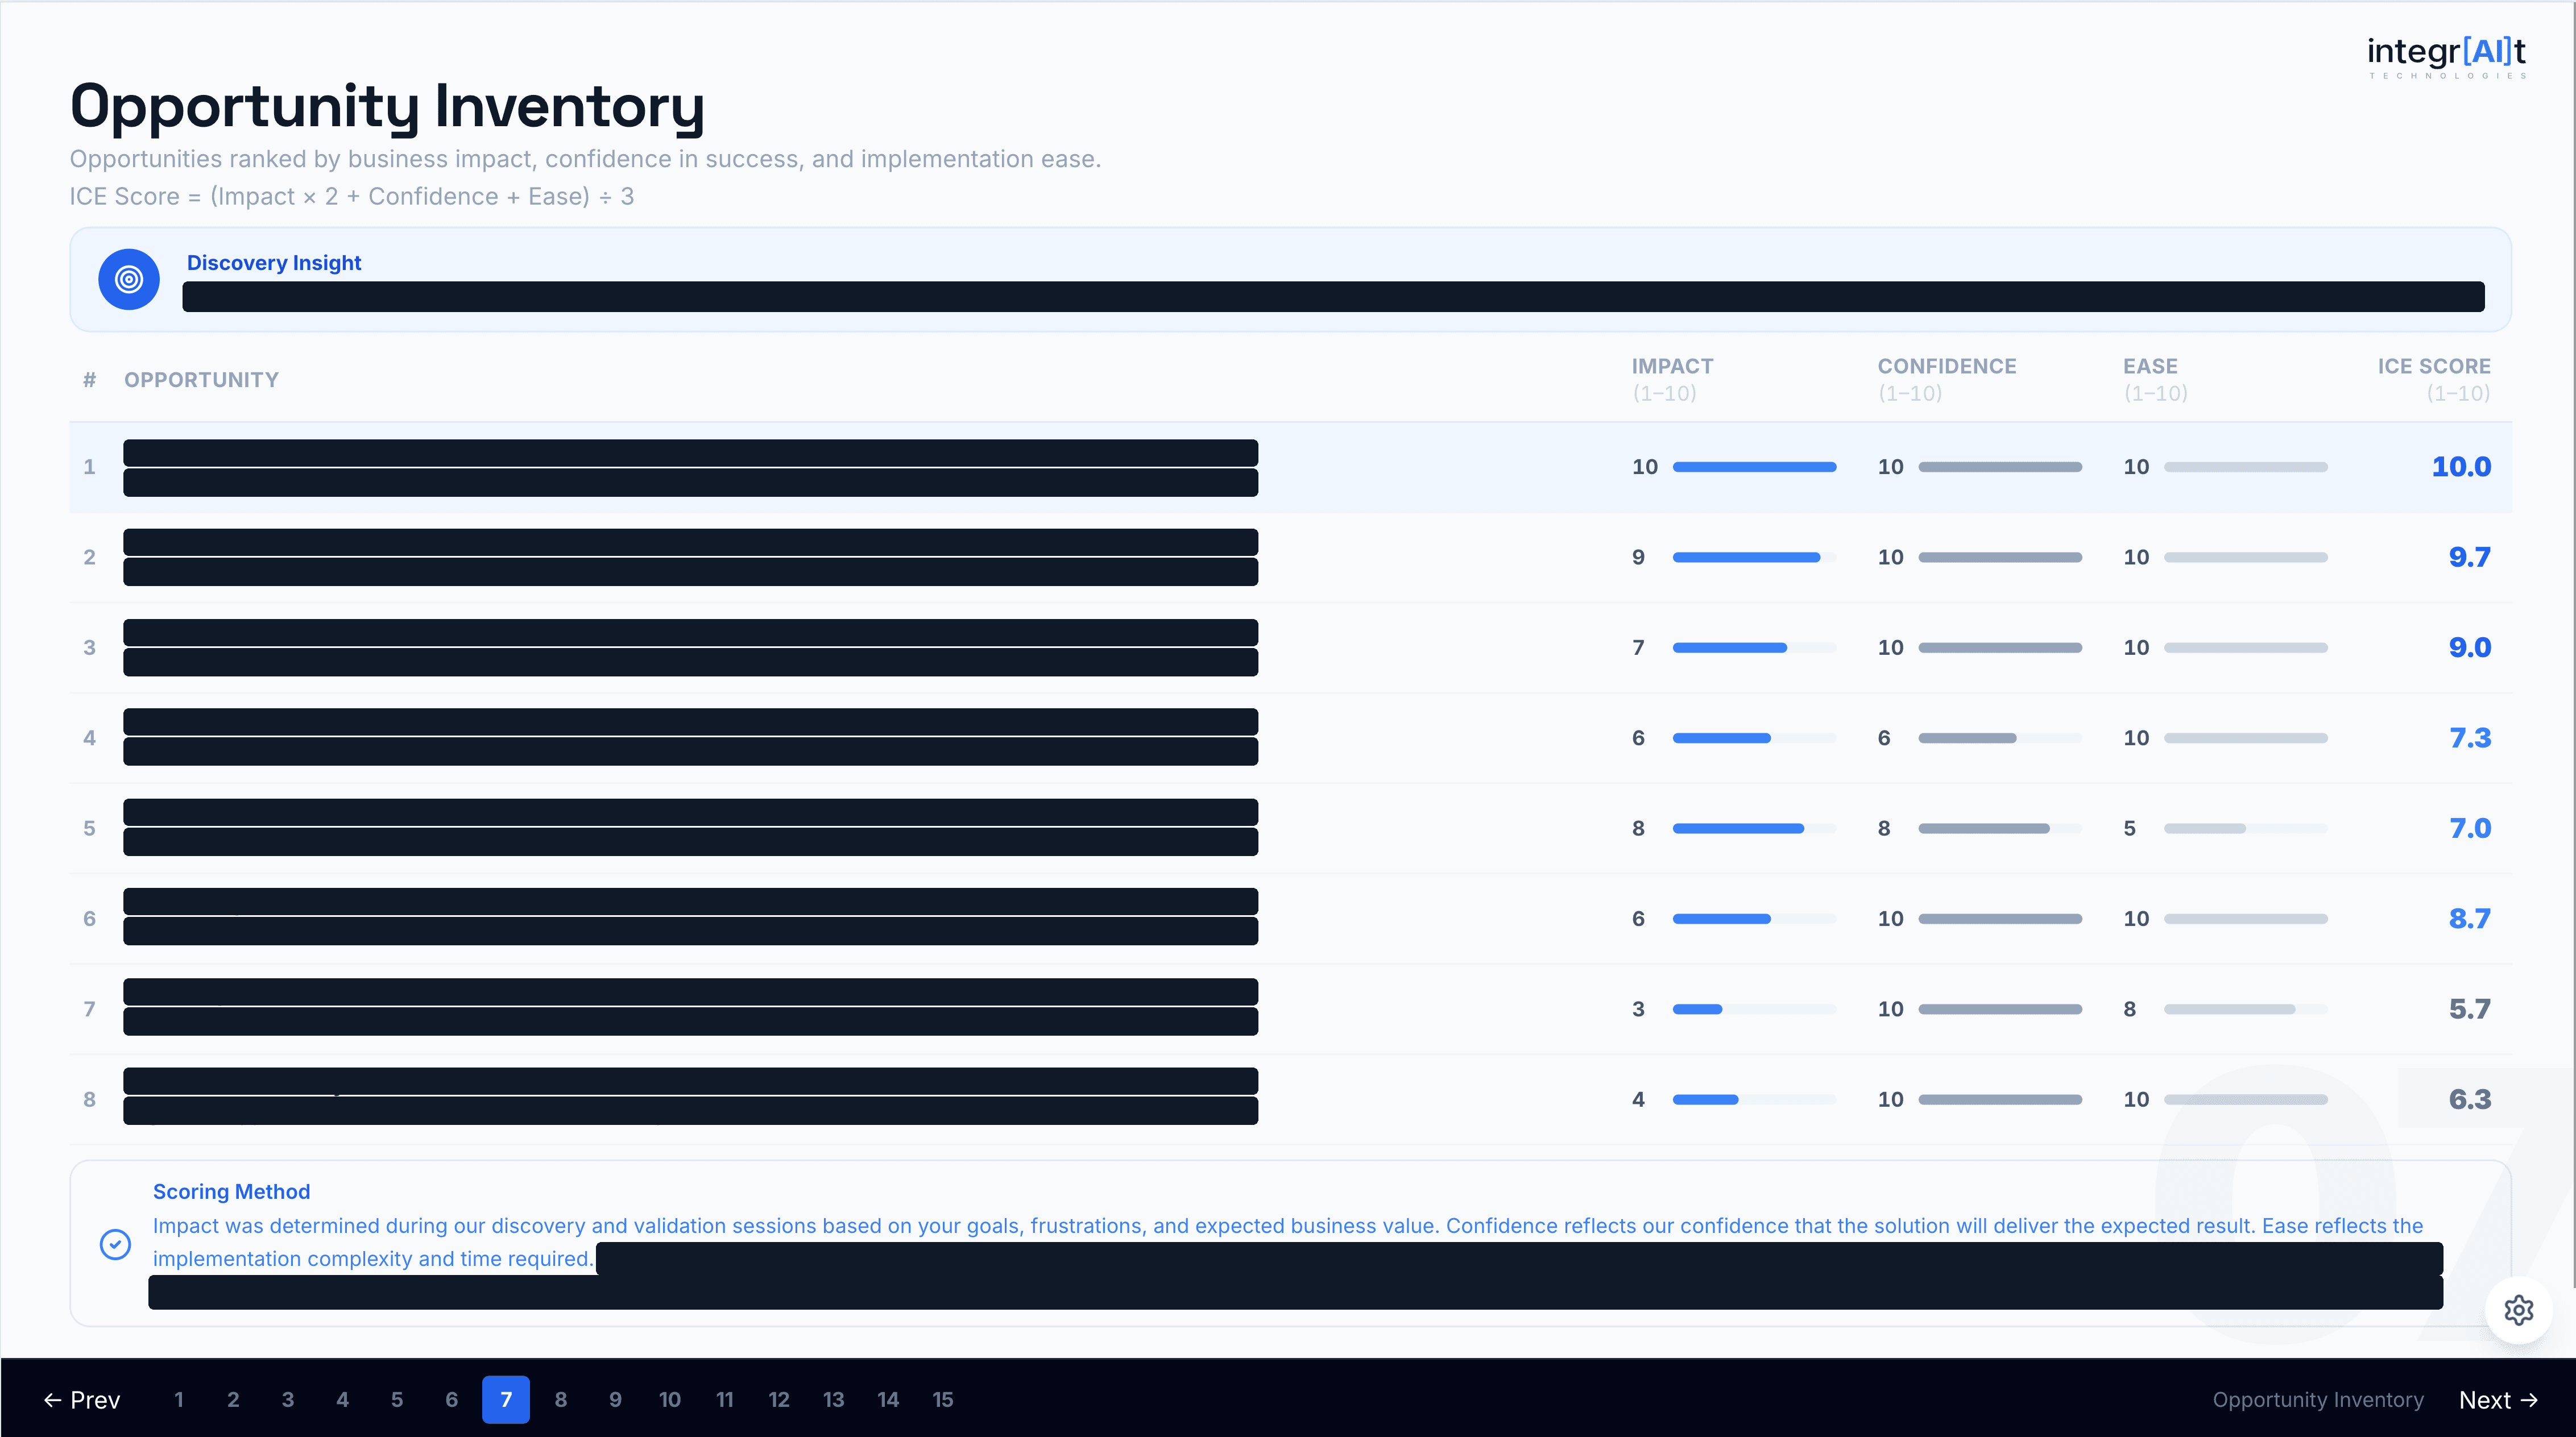Jump to page 4
The image size is (2576, 1437).
(x=342, y=1399)
